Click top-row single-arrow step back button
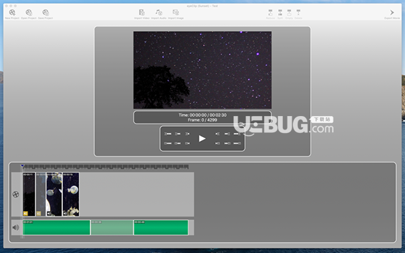The height and width of the screenshot is (253, 405). point(187,134)
